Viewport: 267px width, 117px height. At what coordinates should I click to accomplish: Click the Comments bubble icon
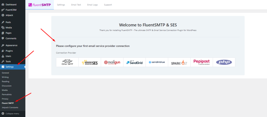pyautogui.click(x=3, y=38)
